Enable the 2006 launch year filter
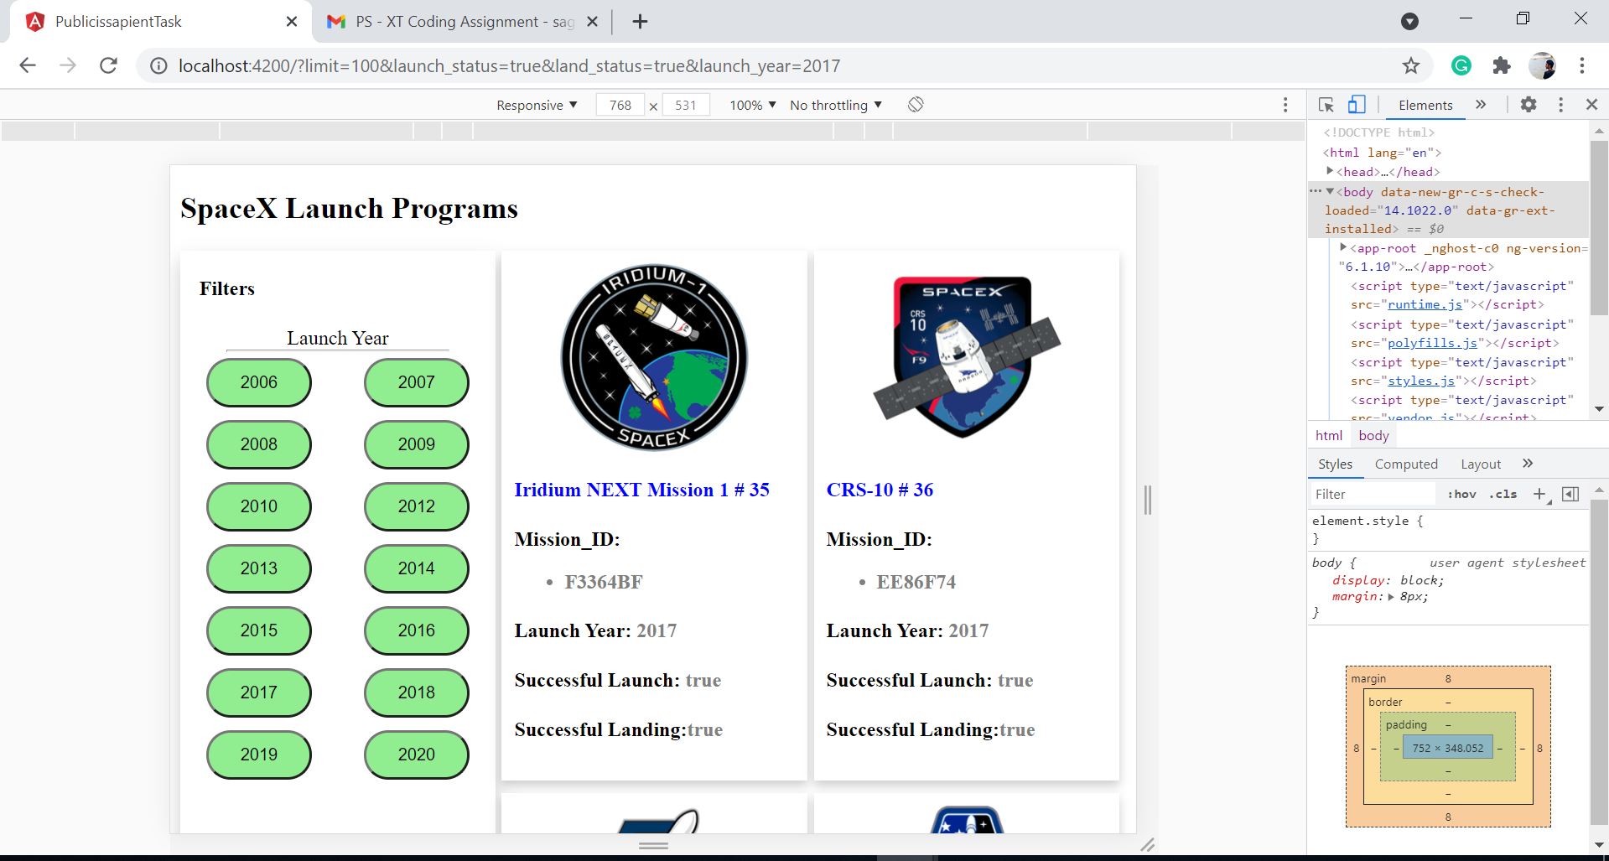The height and width of the screenshot is (861, 1609). (258, 382)
